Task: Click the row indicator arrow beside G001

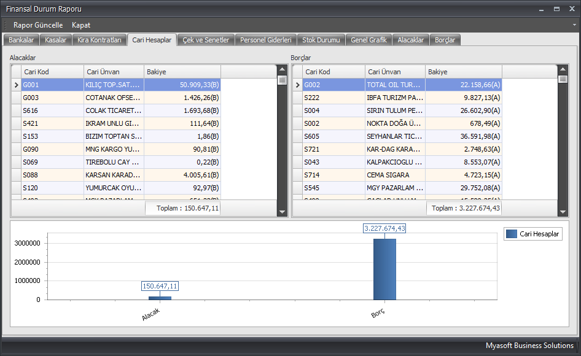Action: (x=17, y=85)
